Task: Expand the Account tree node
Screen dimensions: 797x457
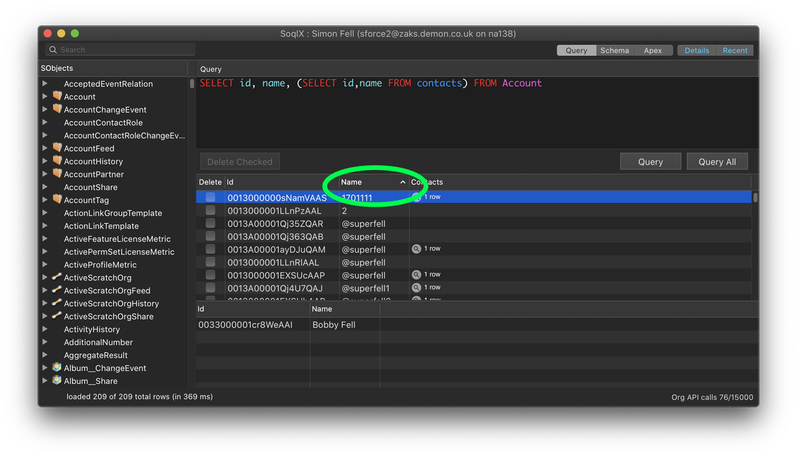Action: tap(46, 96)
